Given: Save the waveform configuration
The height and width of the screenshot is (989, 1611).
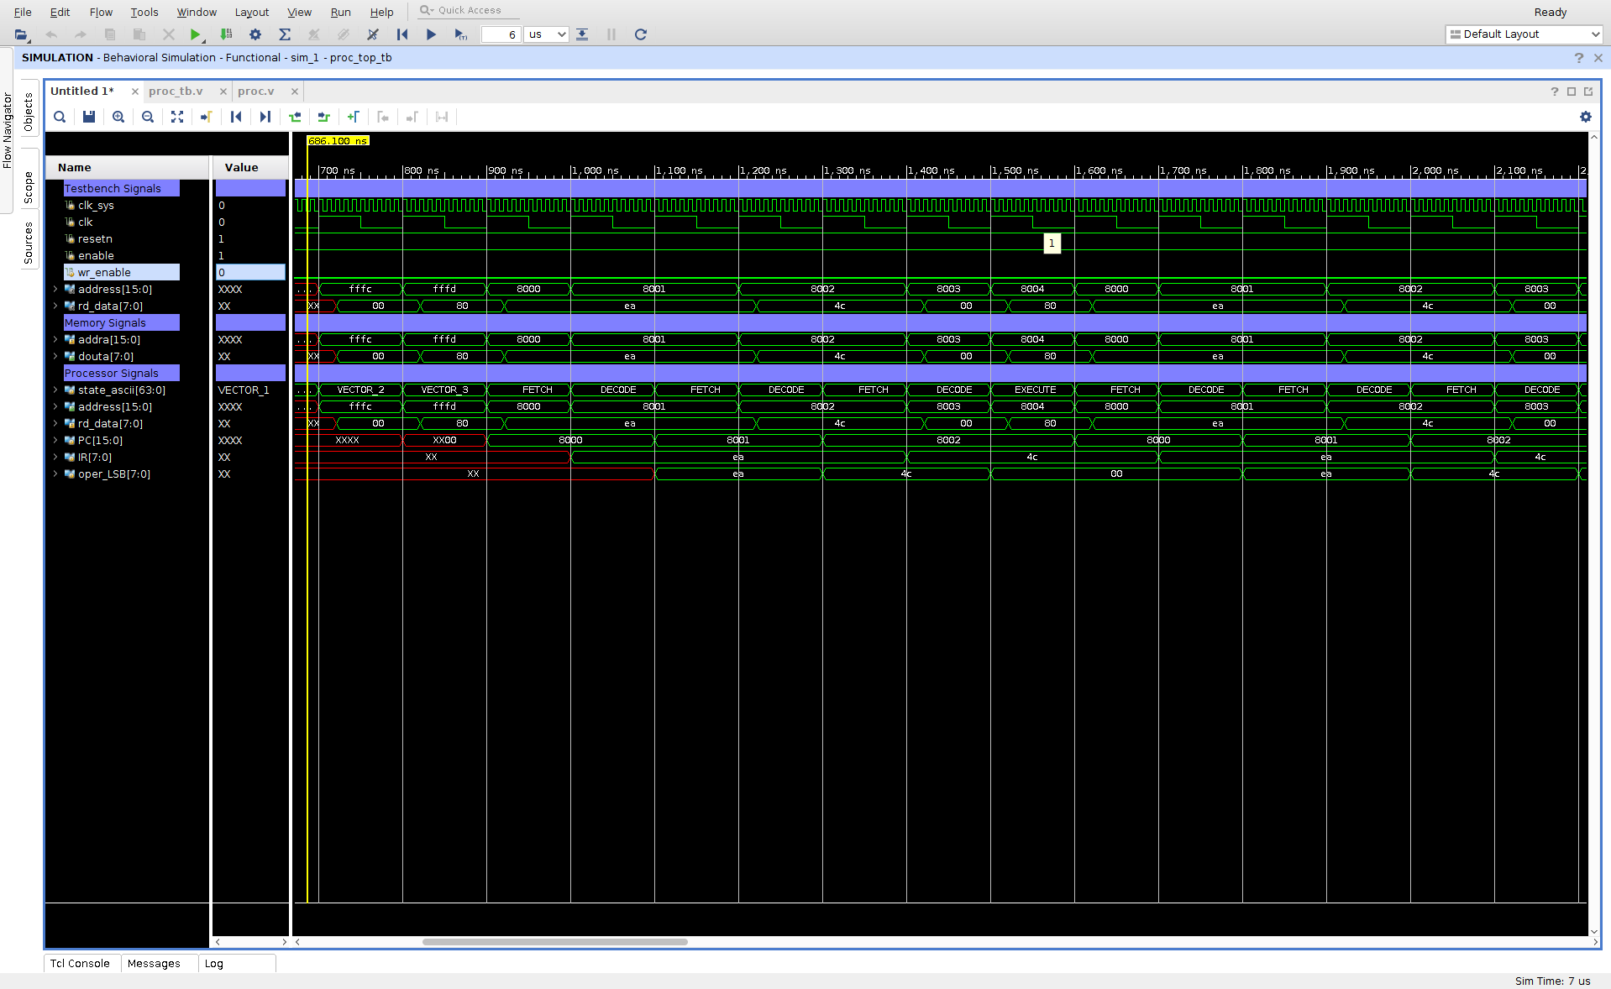Looking at the screenshot, I should point(89,117).
